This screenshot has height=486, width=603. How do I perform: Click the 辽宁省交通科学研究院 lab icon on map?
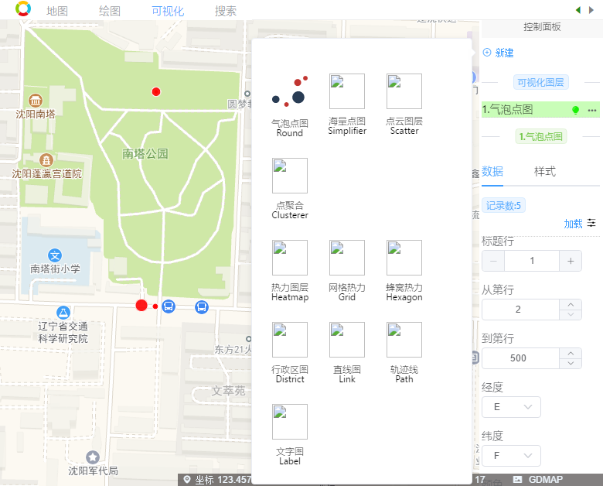pos(63,313)
